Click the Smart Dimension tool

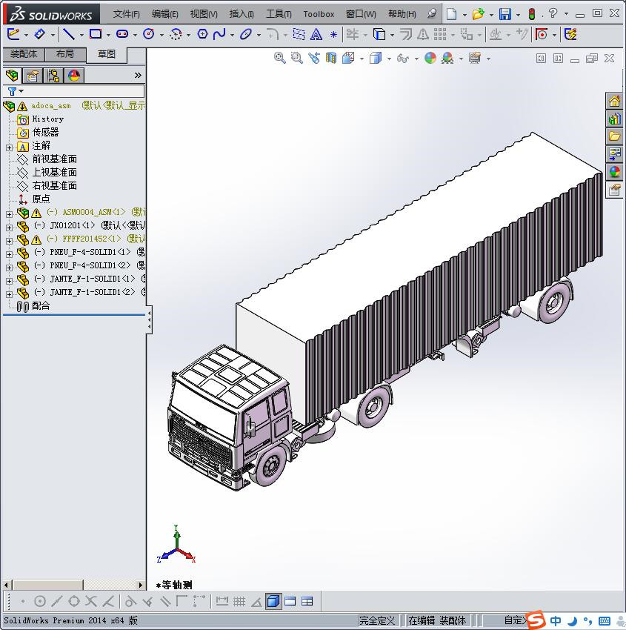pyautogui.click(x=39, y=35)
